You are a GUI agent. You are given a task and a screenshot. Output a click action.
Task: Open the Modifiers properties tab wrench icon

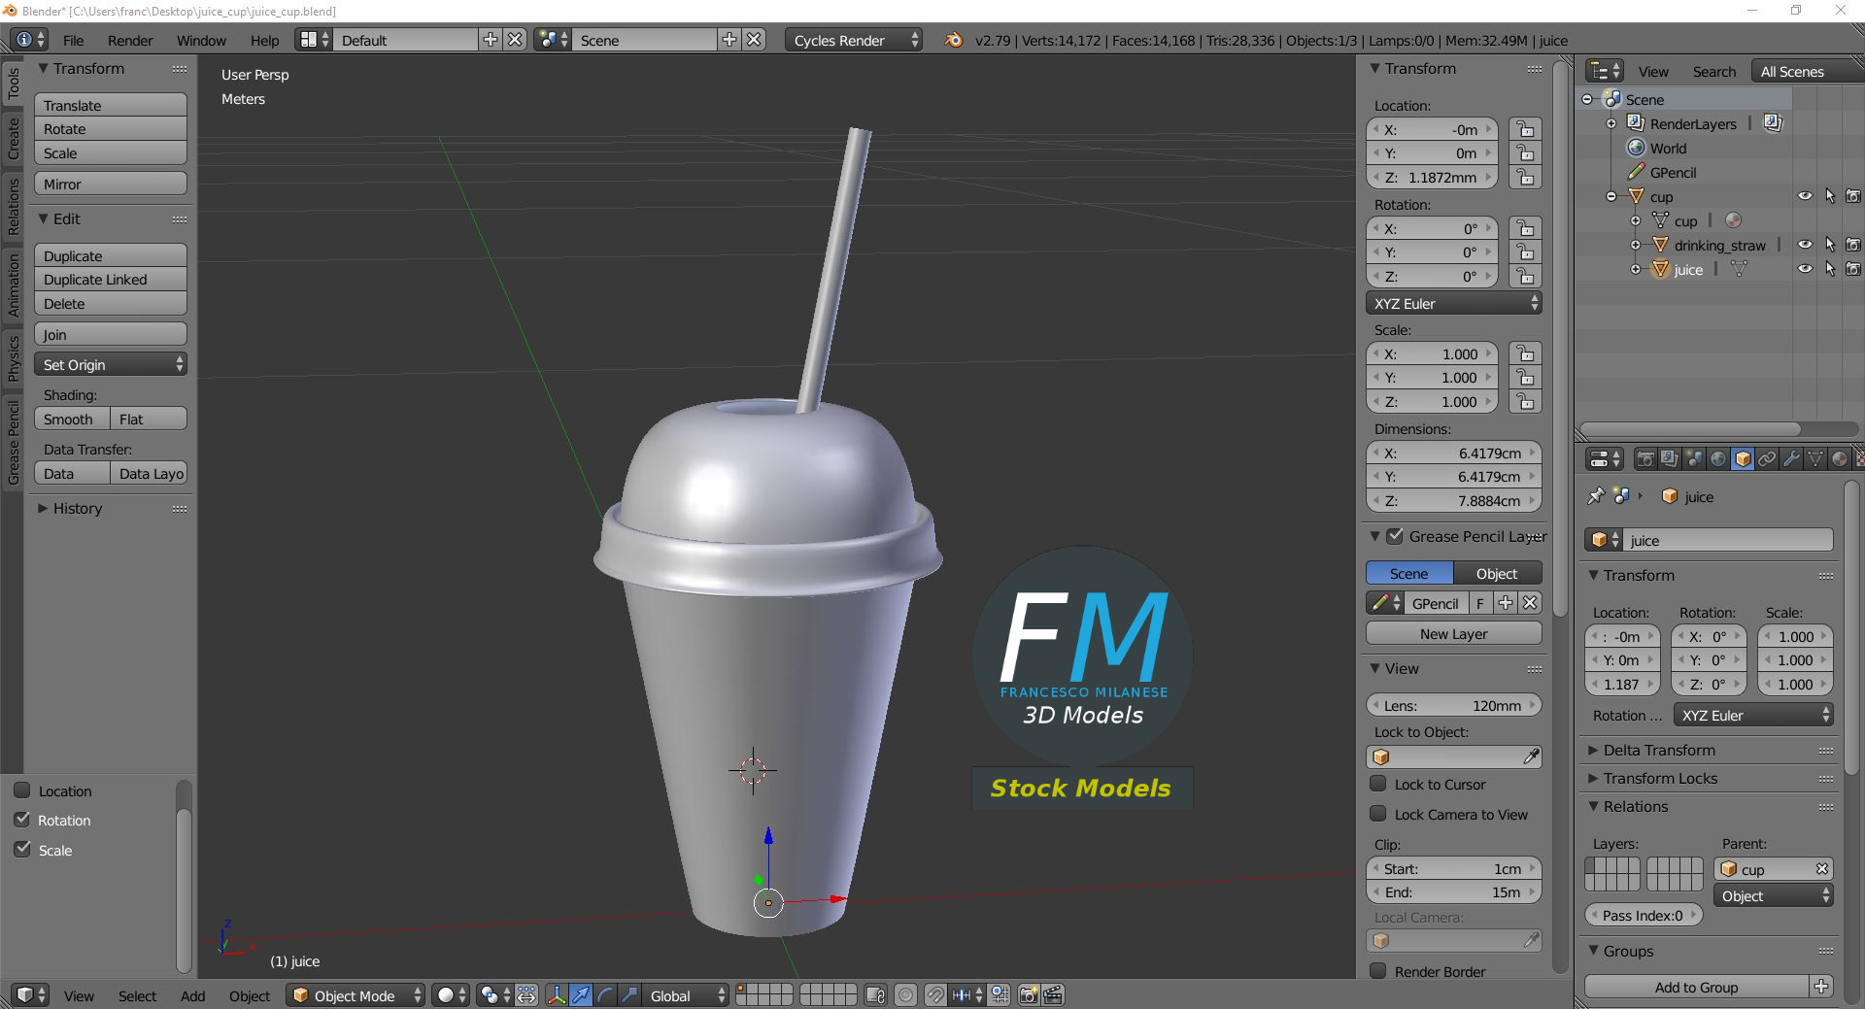1791,459
